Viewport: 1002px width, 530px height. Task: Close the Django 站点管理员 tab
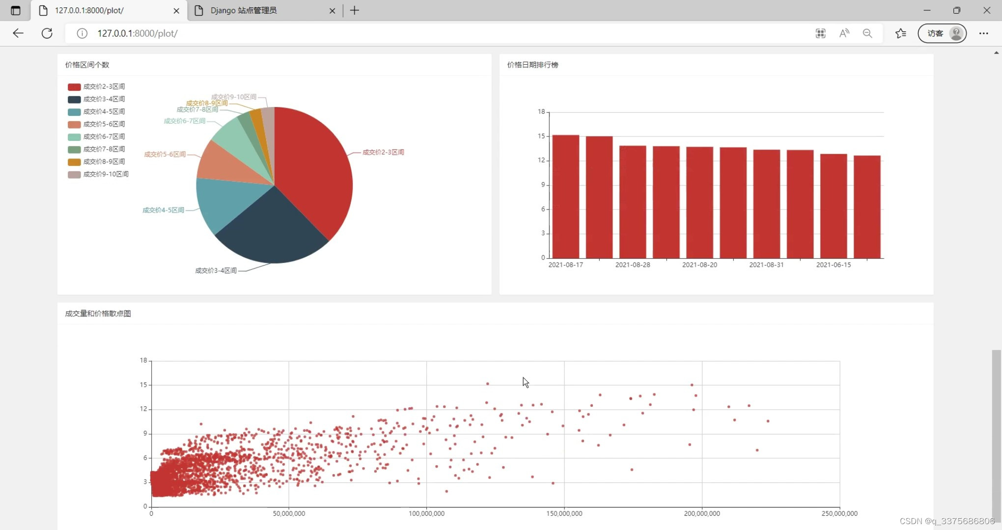pos(332,10)
